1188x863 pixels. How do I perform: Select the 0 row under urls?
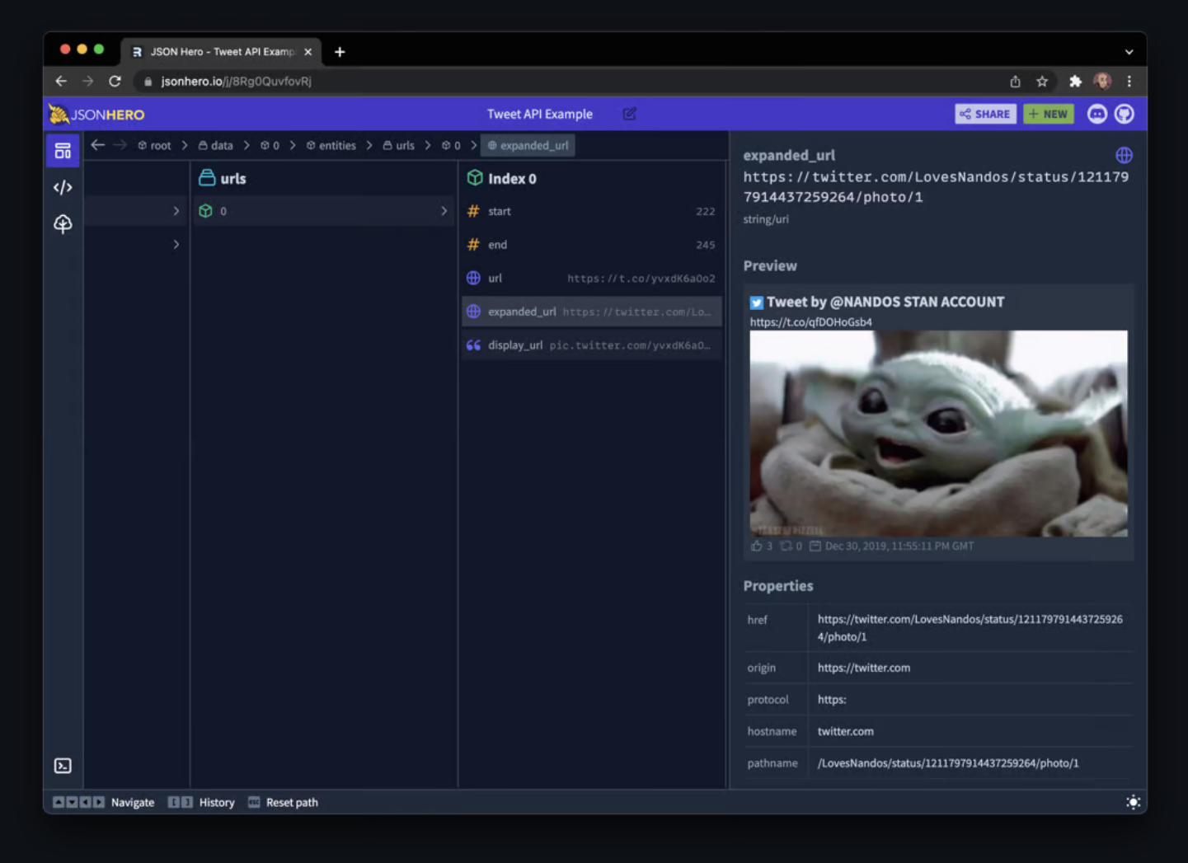[323, 211]
